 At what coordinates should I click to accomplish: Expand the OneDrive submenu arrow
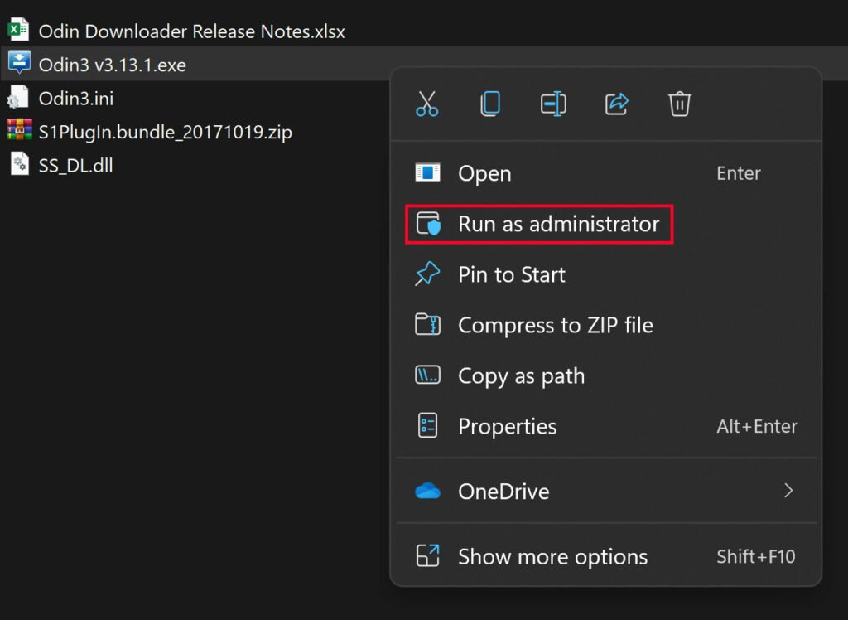tap(788, 491)
